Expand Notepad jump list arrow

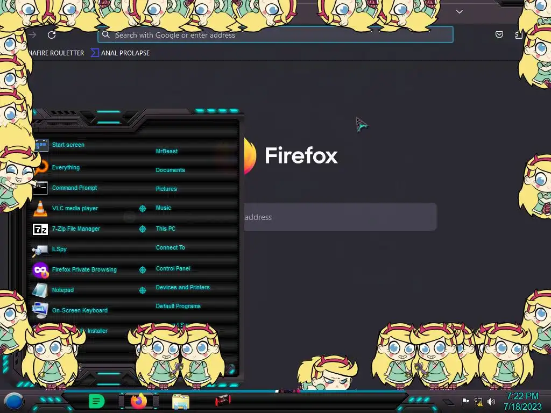[x=142, y=290]
